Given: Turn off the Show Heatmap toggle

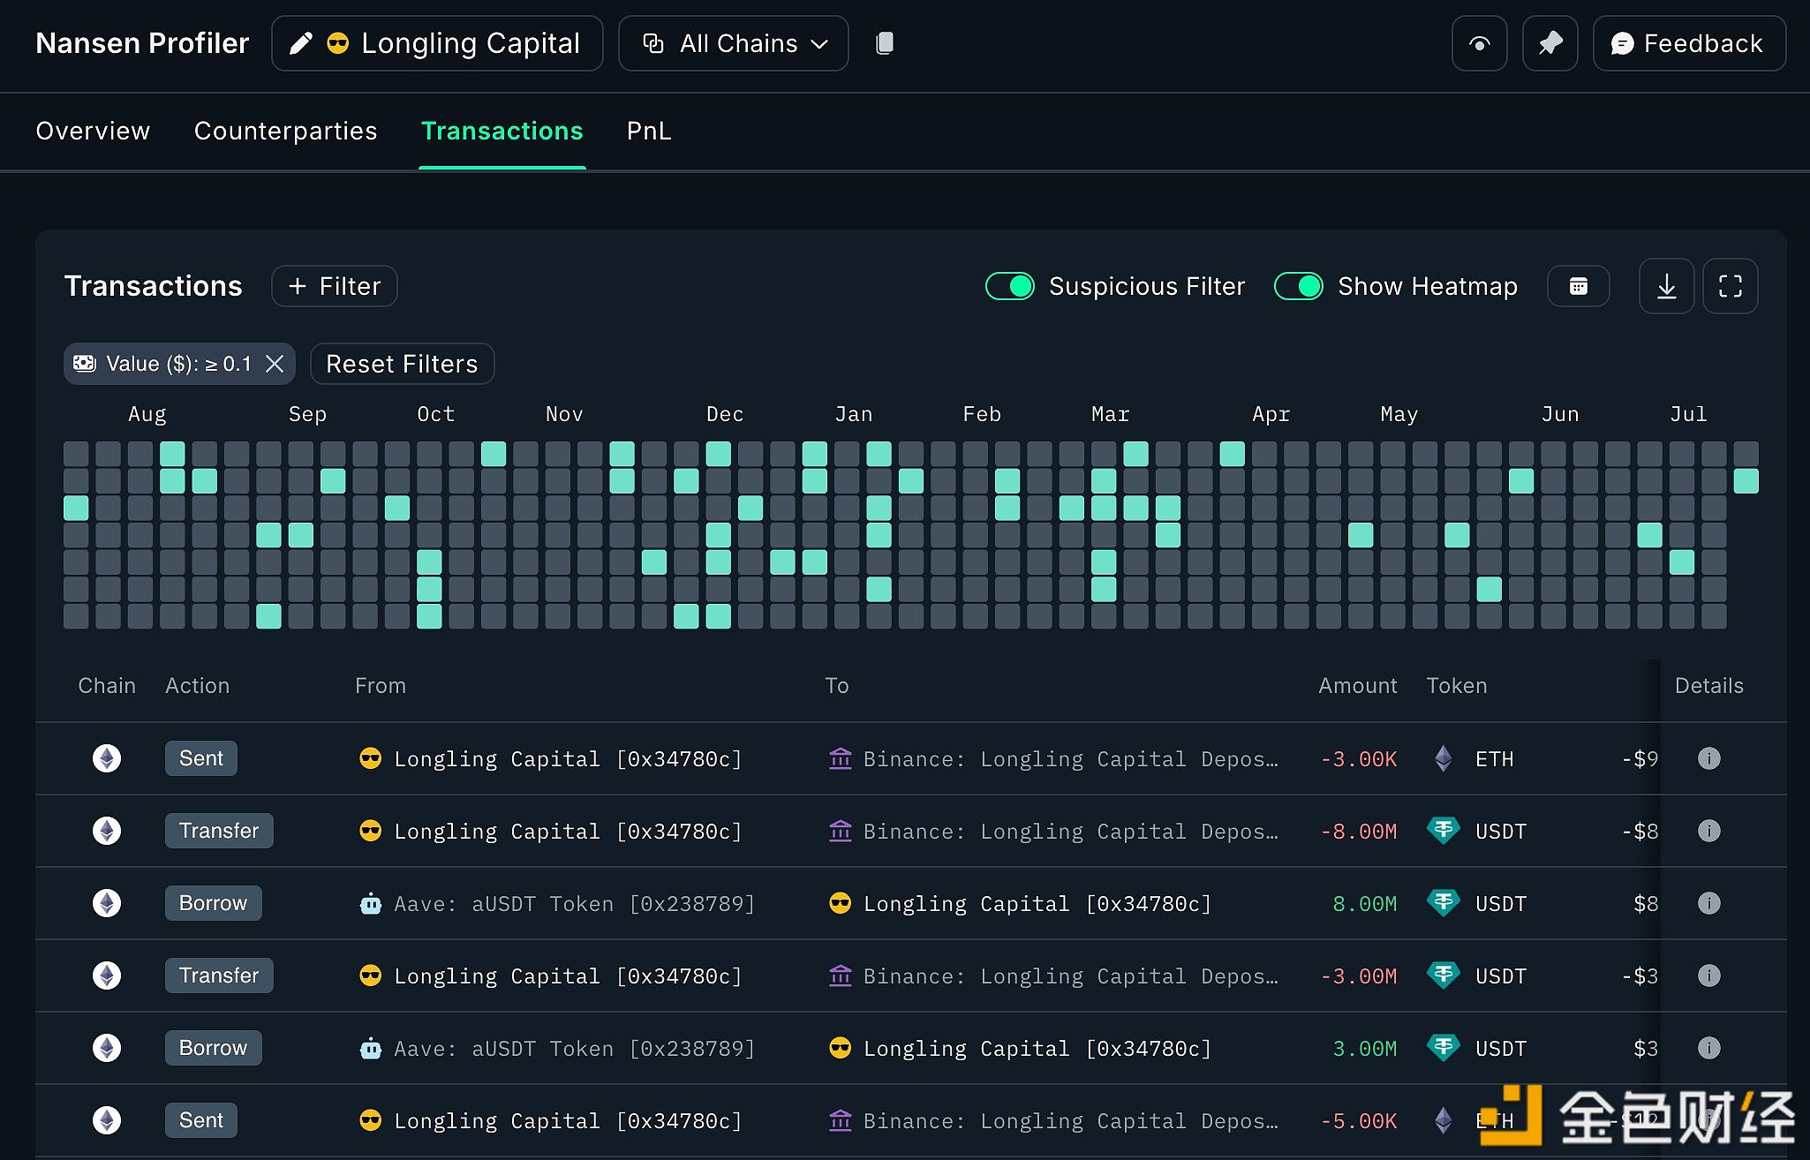Looking at the screenshot, I should (x=1298, y=286).
